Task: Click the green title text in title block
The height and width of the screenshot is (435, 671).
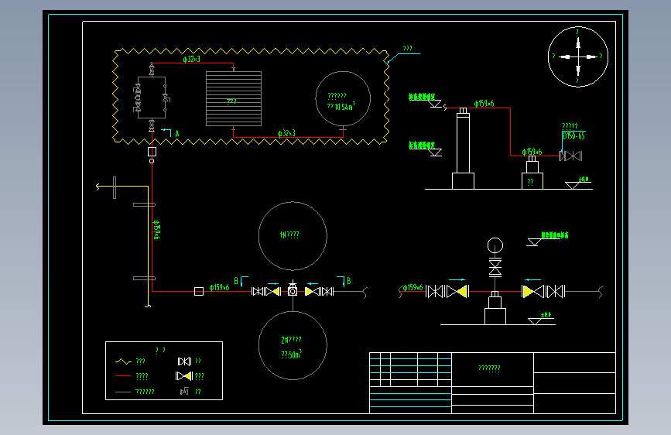Action: pos(489,368)
